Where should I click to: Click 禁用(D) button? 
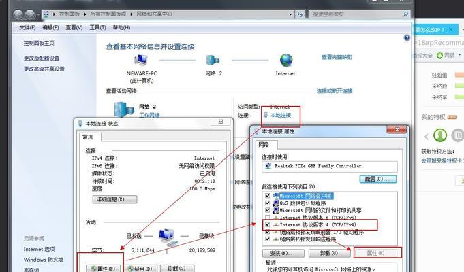[140, 269]
